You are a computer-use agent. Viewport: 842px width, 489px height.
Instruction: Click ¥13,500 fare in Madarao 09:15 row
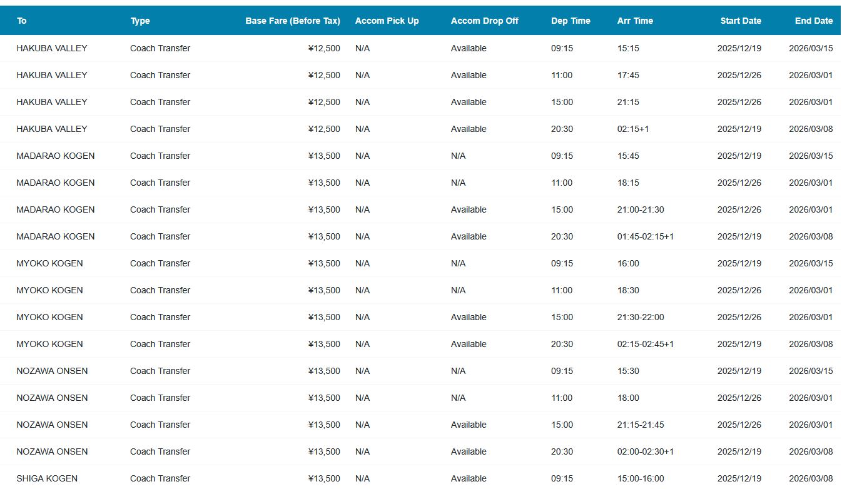point(324,156)
